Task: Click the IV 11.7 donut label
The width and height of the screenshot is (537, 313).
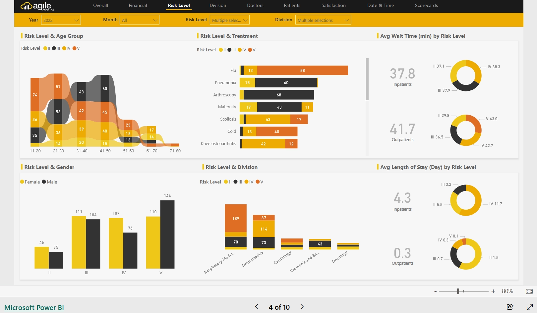Action: tap(496, 204)
